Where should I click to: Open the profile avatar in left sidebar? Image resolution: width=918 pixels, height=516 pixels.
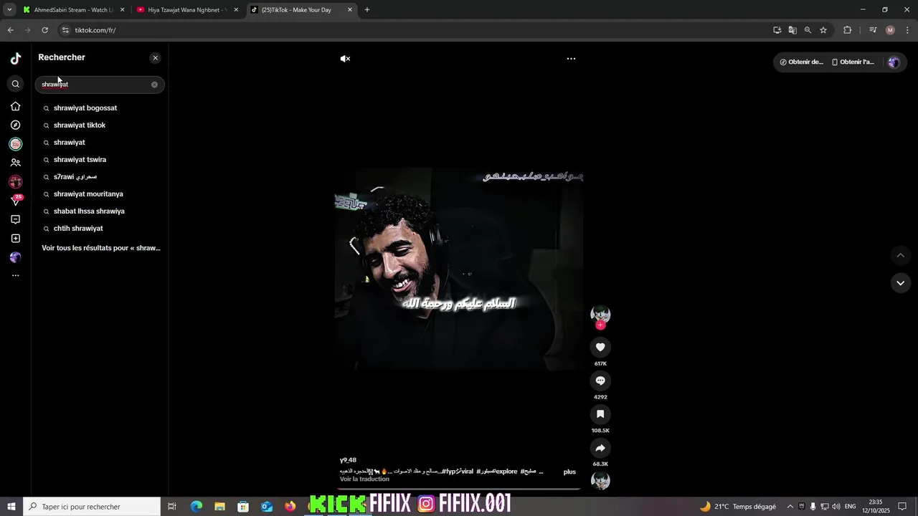point(15,257)
